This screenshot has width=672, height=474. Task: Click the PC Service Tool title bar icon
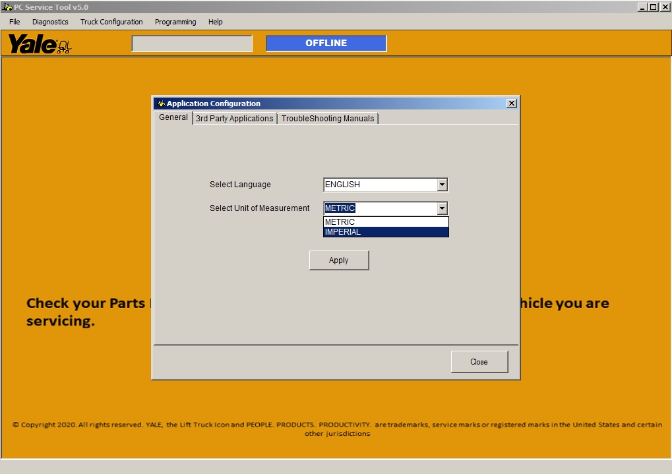pos(7,7)
